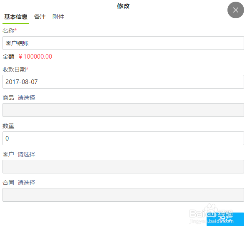Click the blue 保存 button

pyautogui.click(x=225, y=219)
